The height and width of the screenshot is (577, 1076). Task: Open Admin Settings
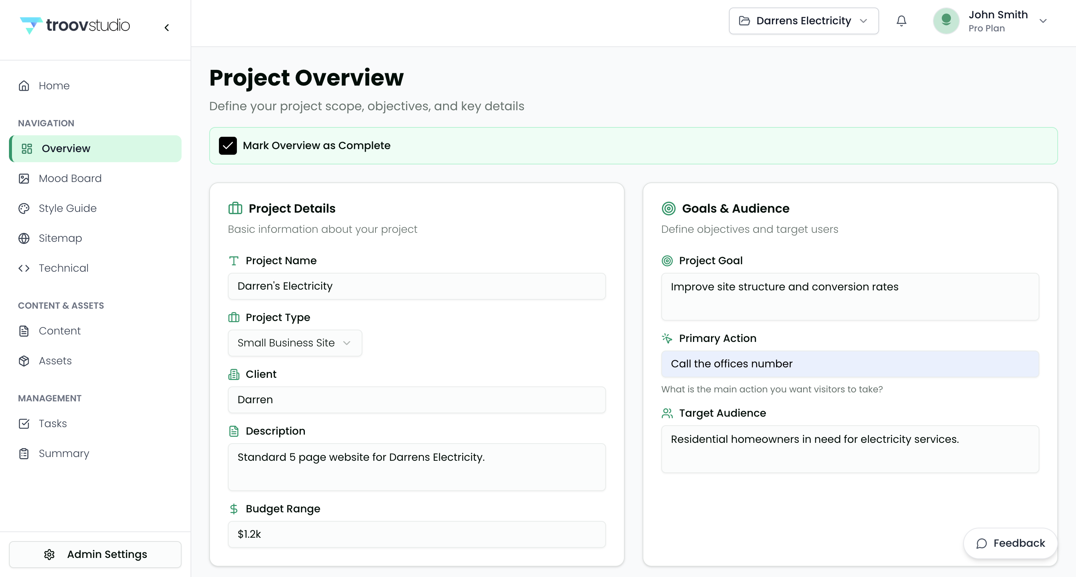point(95,554)
